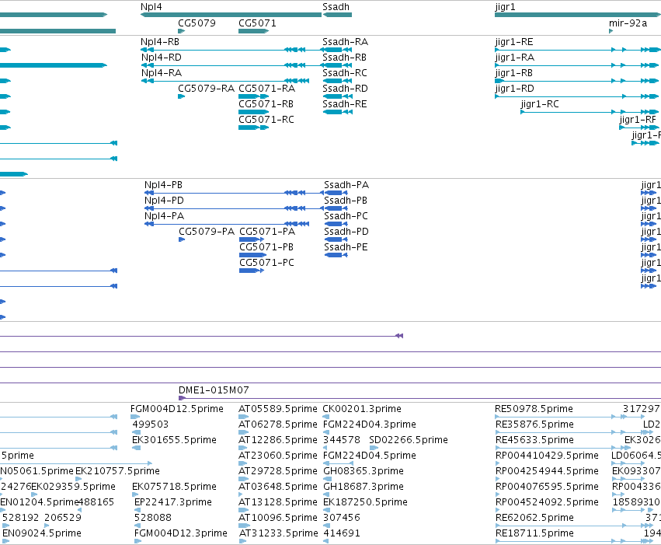661x545 pixels.
Task: Open protein CG5071-PC
Action: point(266,263)
